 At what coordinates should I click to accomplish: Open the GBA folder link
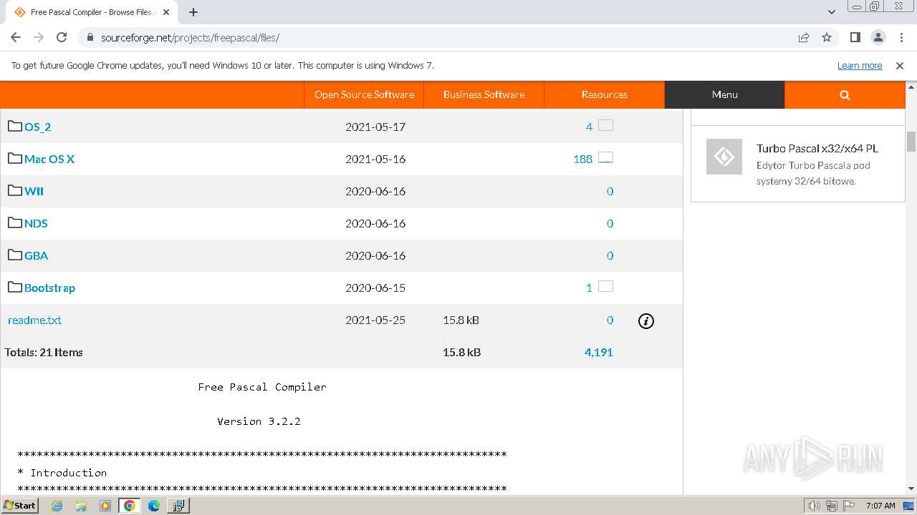[x=37, y=255]
